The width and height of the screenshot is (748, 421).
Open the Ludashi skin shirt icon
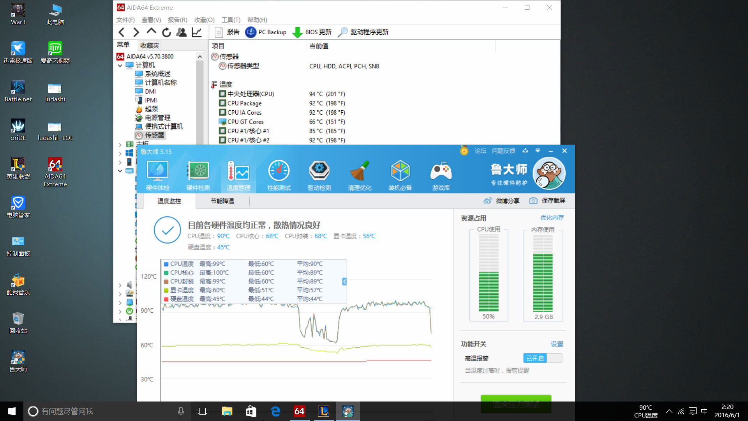[x=525, y=150]
